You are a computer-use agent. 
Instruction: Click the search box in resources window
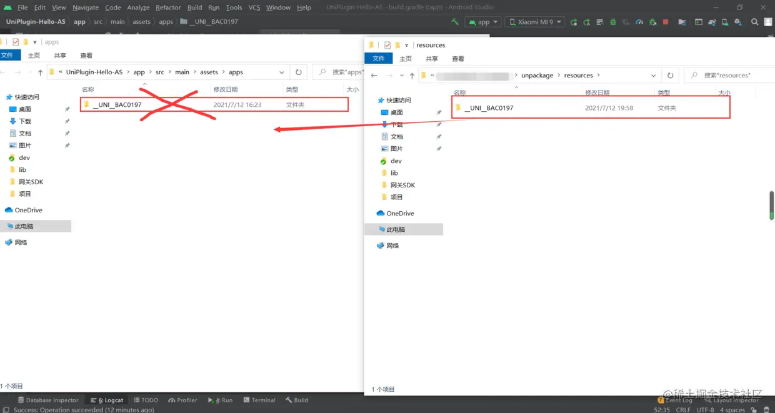click(729, 76)
